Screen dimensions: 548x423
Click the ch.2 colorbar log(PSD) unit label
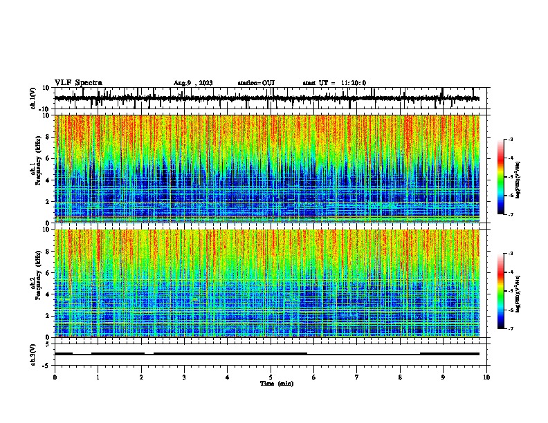(x=518, y=294)
